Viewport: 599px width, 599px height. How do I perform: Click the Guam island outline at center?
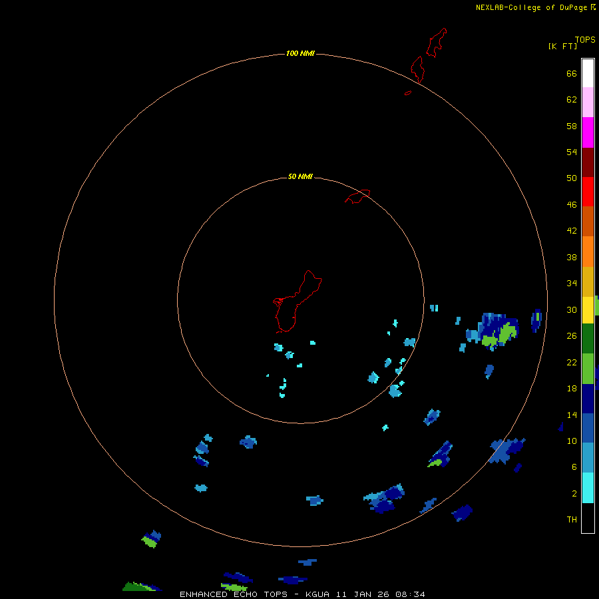(x=298, y=301)
